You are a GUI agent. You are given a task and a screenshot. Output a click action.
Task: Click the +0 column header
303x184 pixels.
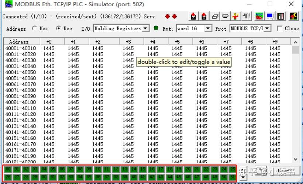pos(52,42)
